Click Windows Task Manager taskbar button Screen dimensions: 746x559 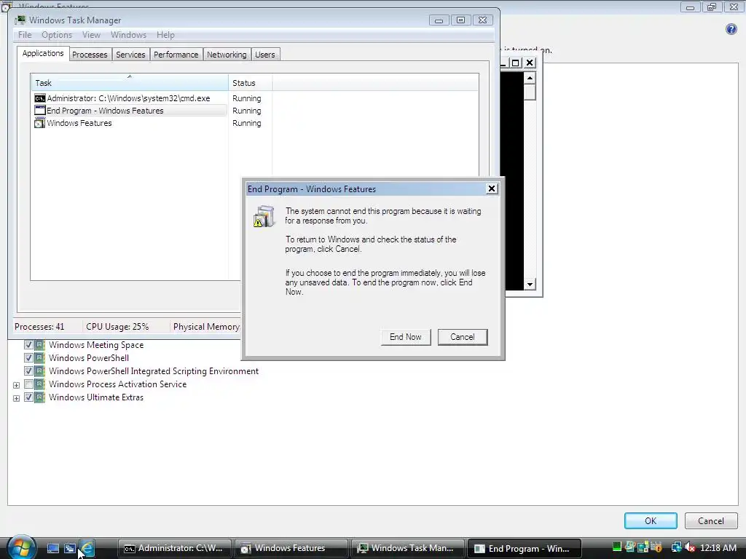[408, 549]
